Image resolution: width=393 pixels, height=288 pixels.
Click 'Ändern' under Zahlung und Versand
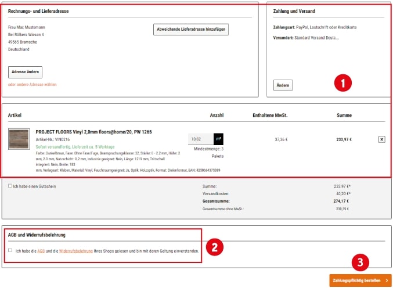coord(283,85)
